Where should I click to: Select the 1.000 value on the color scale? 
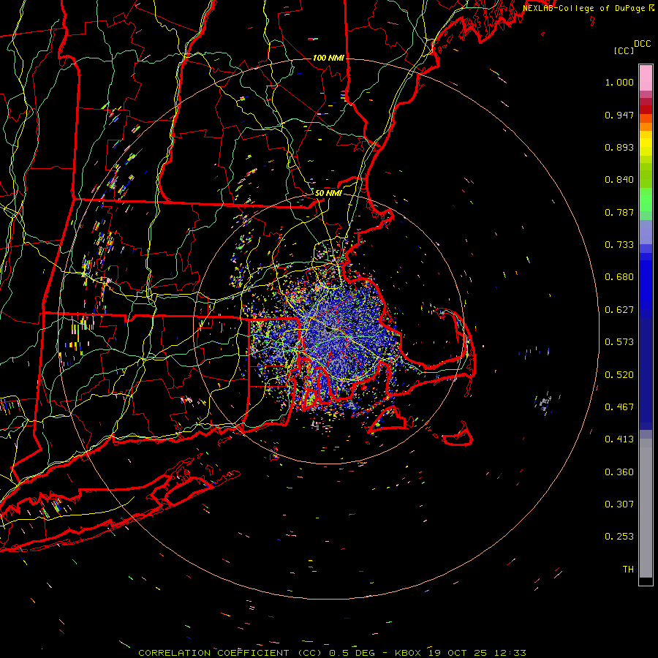pyautogui.click(x=619, y=82)
